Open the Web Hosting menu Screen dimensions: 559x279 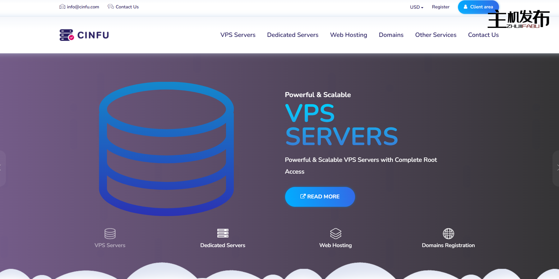point(349,35)
